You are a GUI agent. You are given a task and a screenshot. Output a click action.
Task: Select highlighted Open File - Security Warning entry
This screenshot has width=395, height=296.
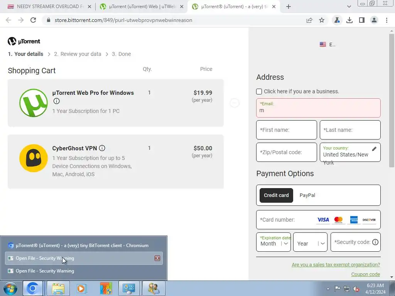point(84,258)
